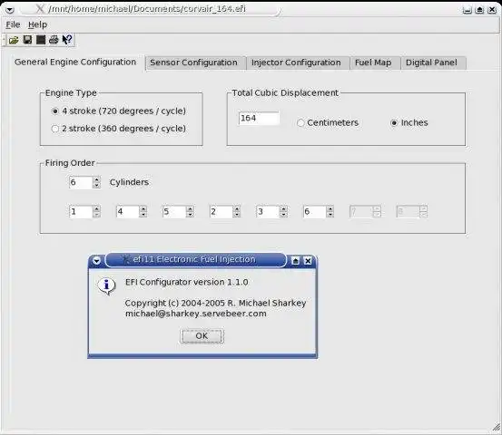Click the Cylinders count field
Viewport: 502px width, 435px height.
[x=81, y=182]
